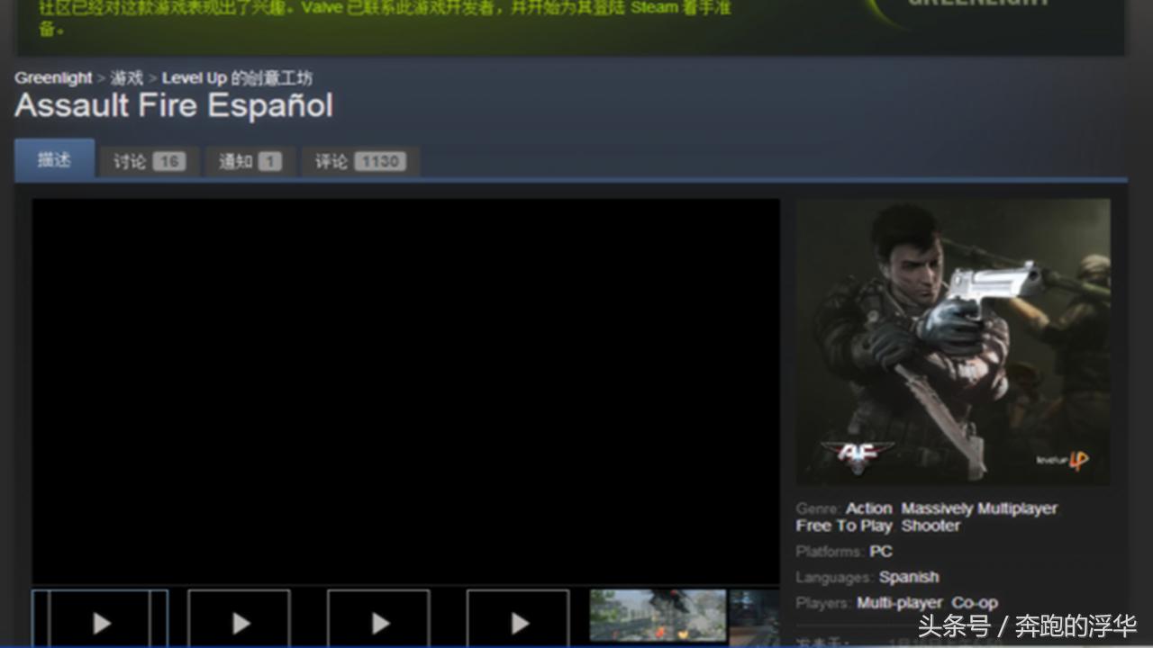The image size is (1153, 648).
Task: Open the 通知 announcements tab
Action: [x=249, y=161]
